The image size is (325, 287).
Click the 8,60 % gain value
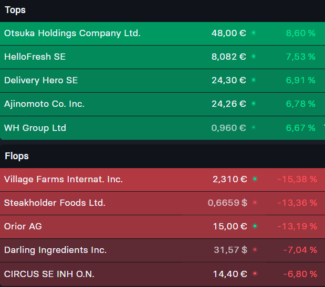point(300,33)
